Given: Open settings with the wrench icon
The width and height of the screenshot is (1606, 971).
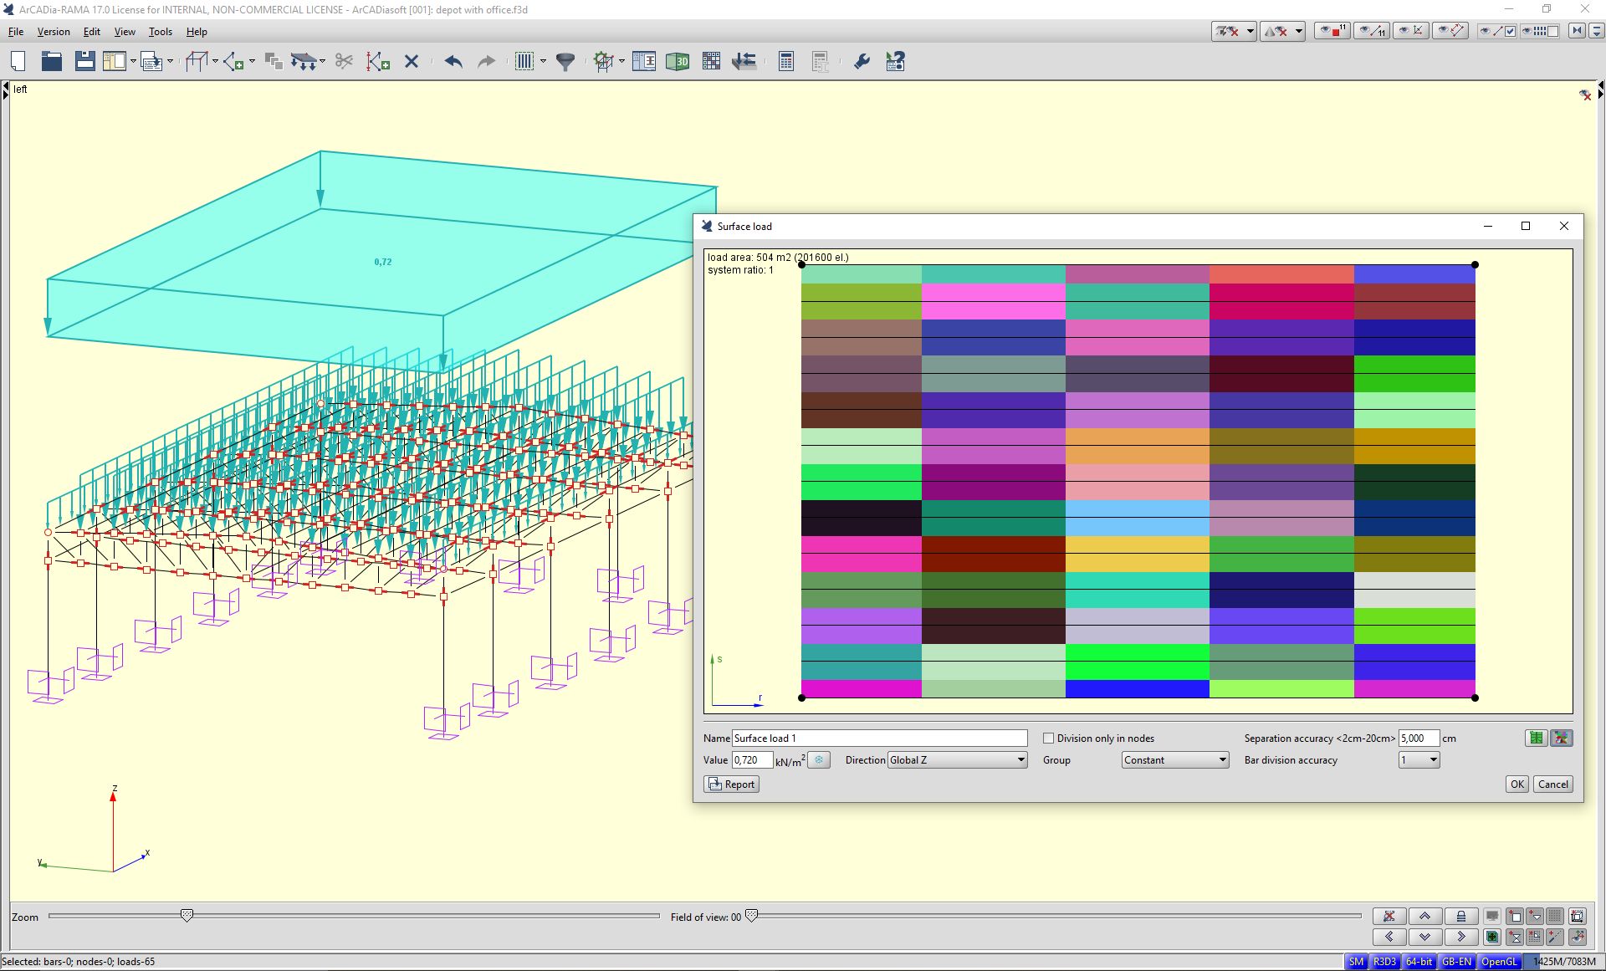Looking at the screenshot, I should [x=862, y=61].
